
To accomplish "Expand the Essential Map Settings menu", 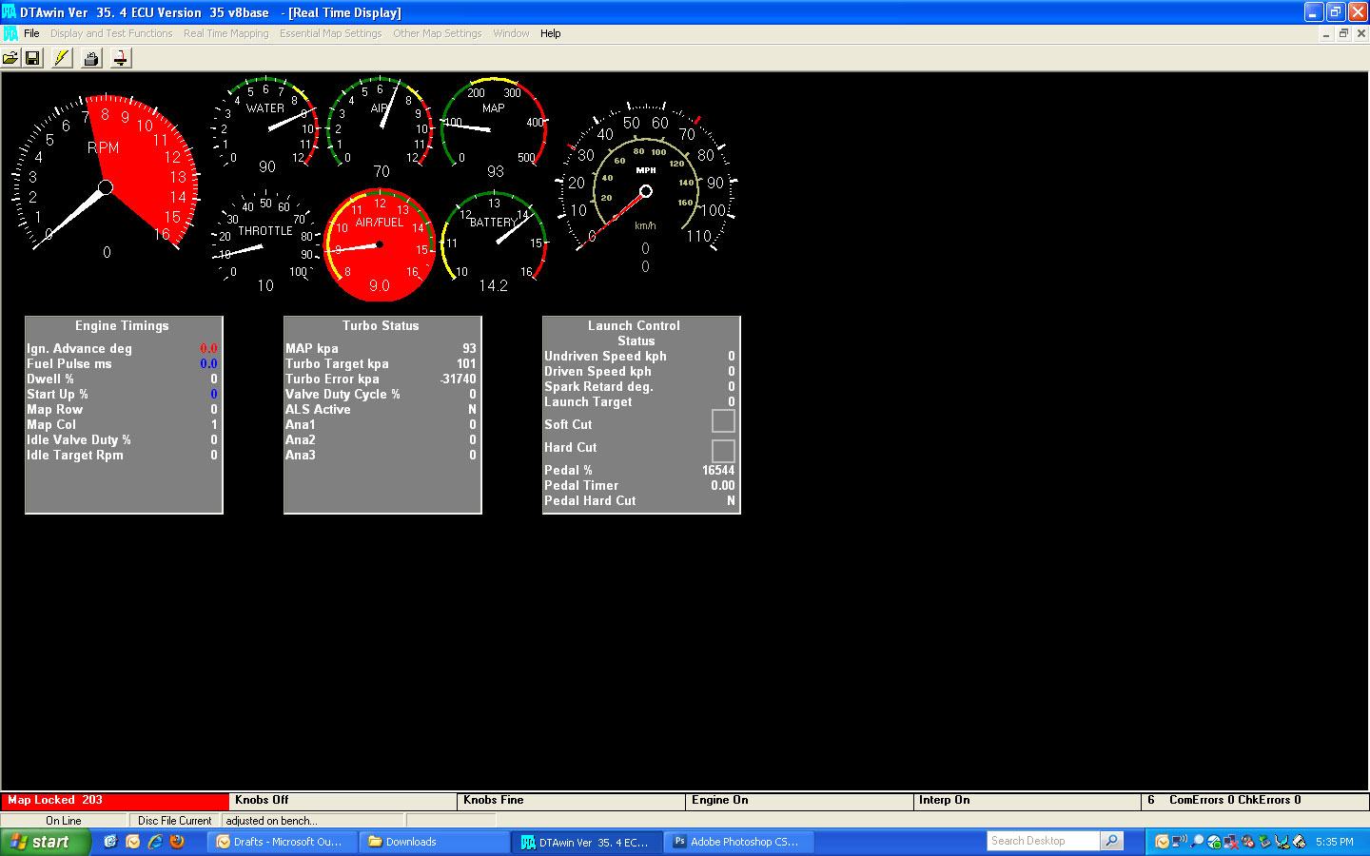I will click(x=330, y=33).
